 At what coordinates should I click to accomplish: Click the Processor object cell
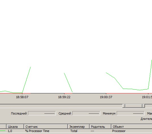coord(119,131)
